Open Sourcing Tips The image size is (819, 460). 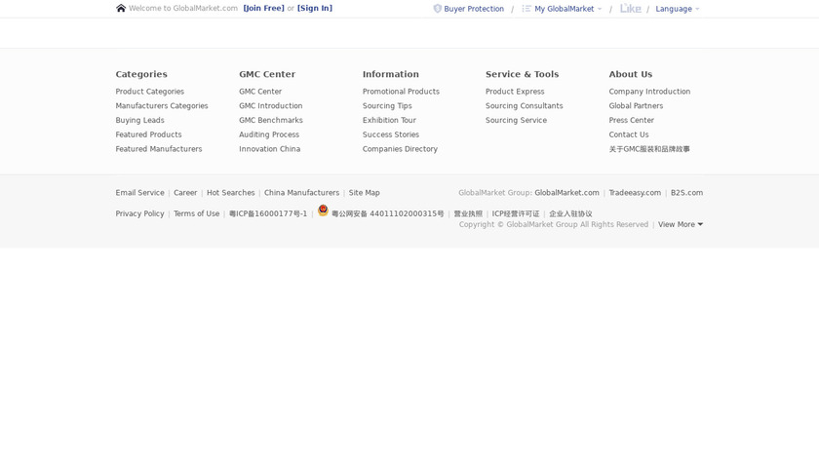pos(388,106)
